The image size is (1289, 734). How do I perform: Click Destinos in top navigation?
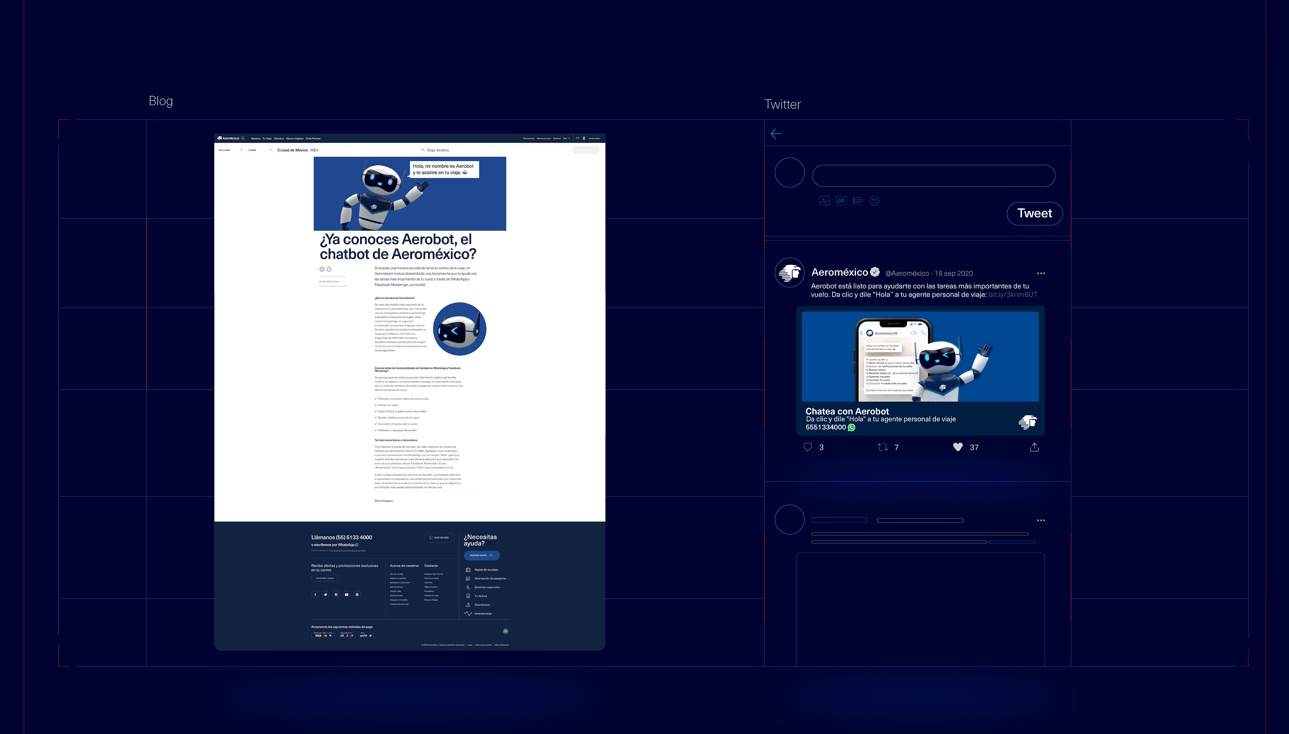pos(557,138)
